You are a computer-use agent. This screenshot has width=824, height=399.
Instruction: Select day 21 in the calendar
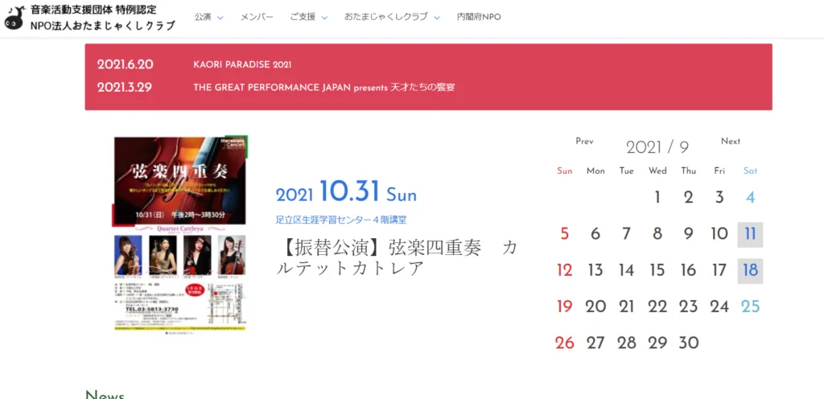pyautogui.click(x=626, y=306)
